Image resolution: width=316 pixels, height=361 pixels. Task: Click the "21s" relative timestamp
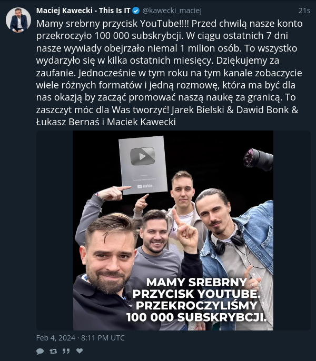pos(304,11)
